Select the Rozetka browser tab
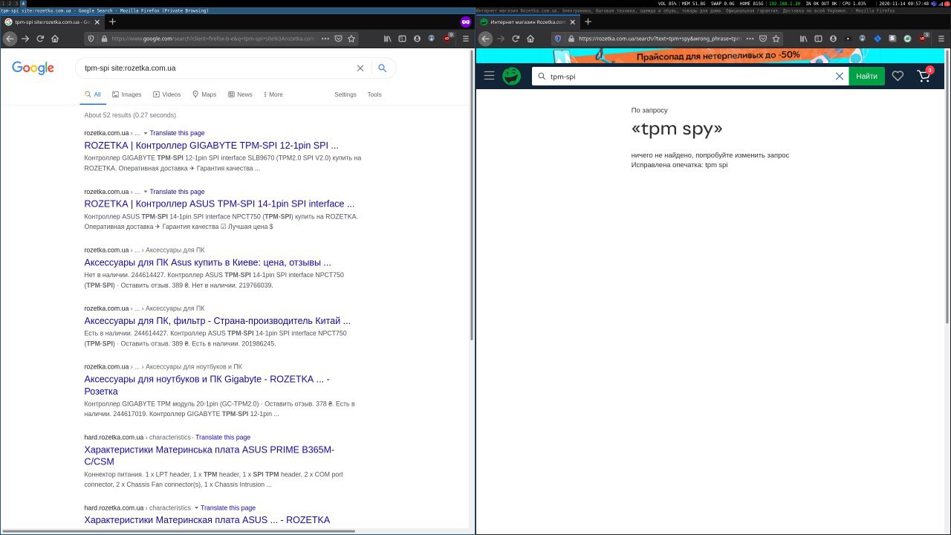The width and height of the screenshot is (951, 535). coord(528,22)
